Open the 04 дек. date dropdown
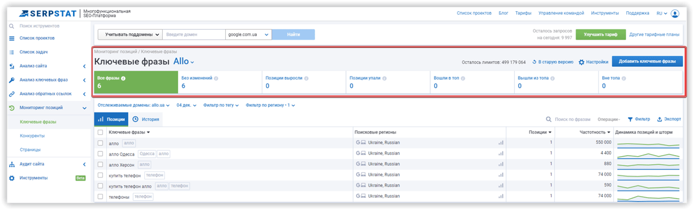694x210 pixels. 187,105
